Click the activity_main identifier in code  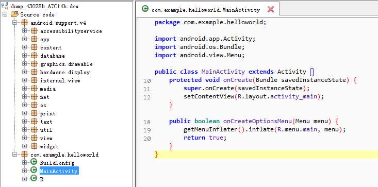pyautogui.click(x=293, y=96)
